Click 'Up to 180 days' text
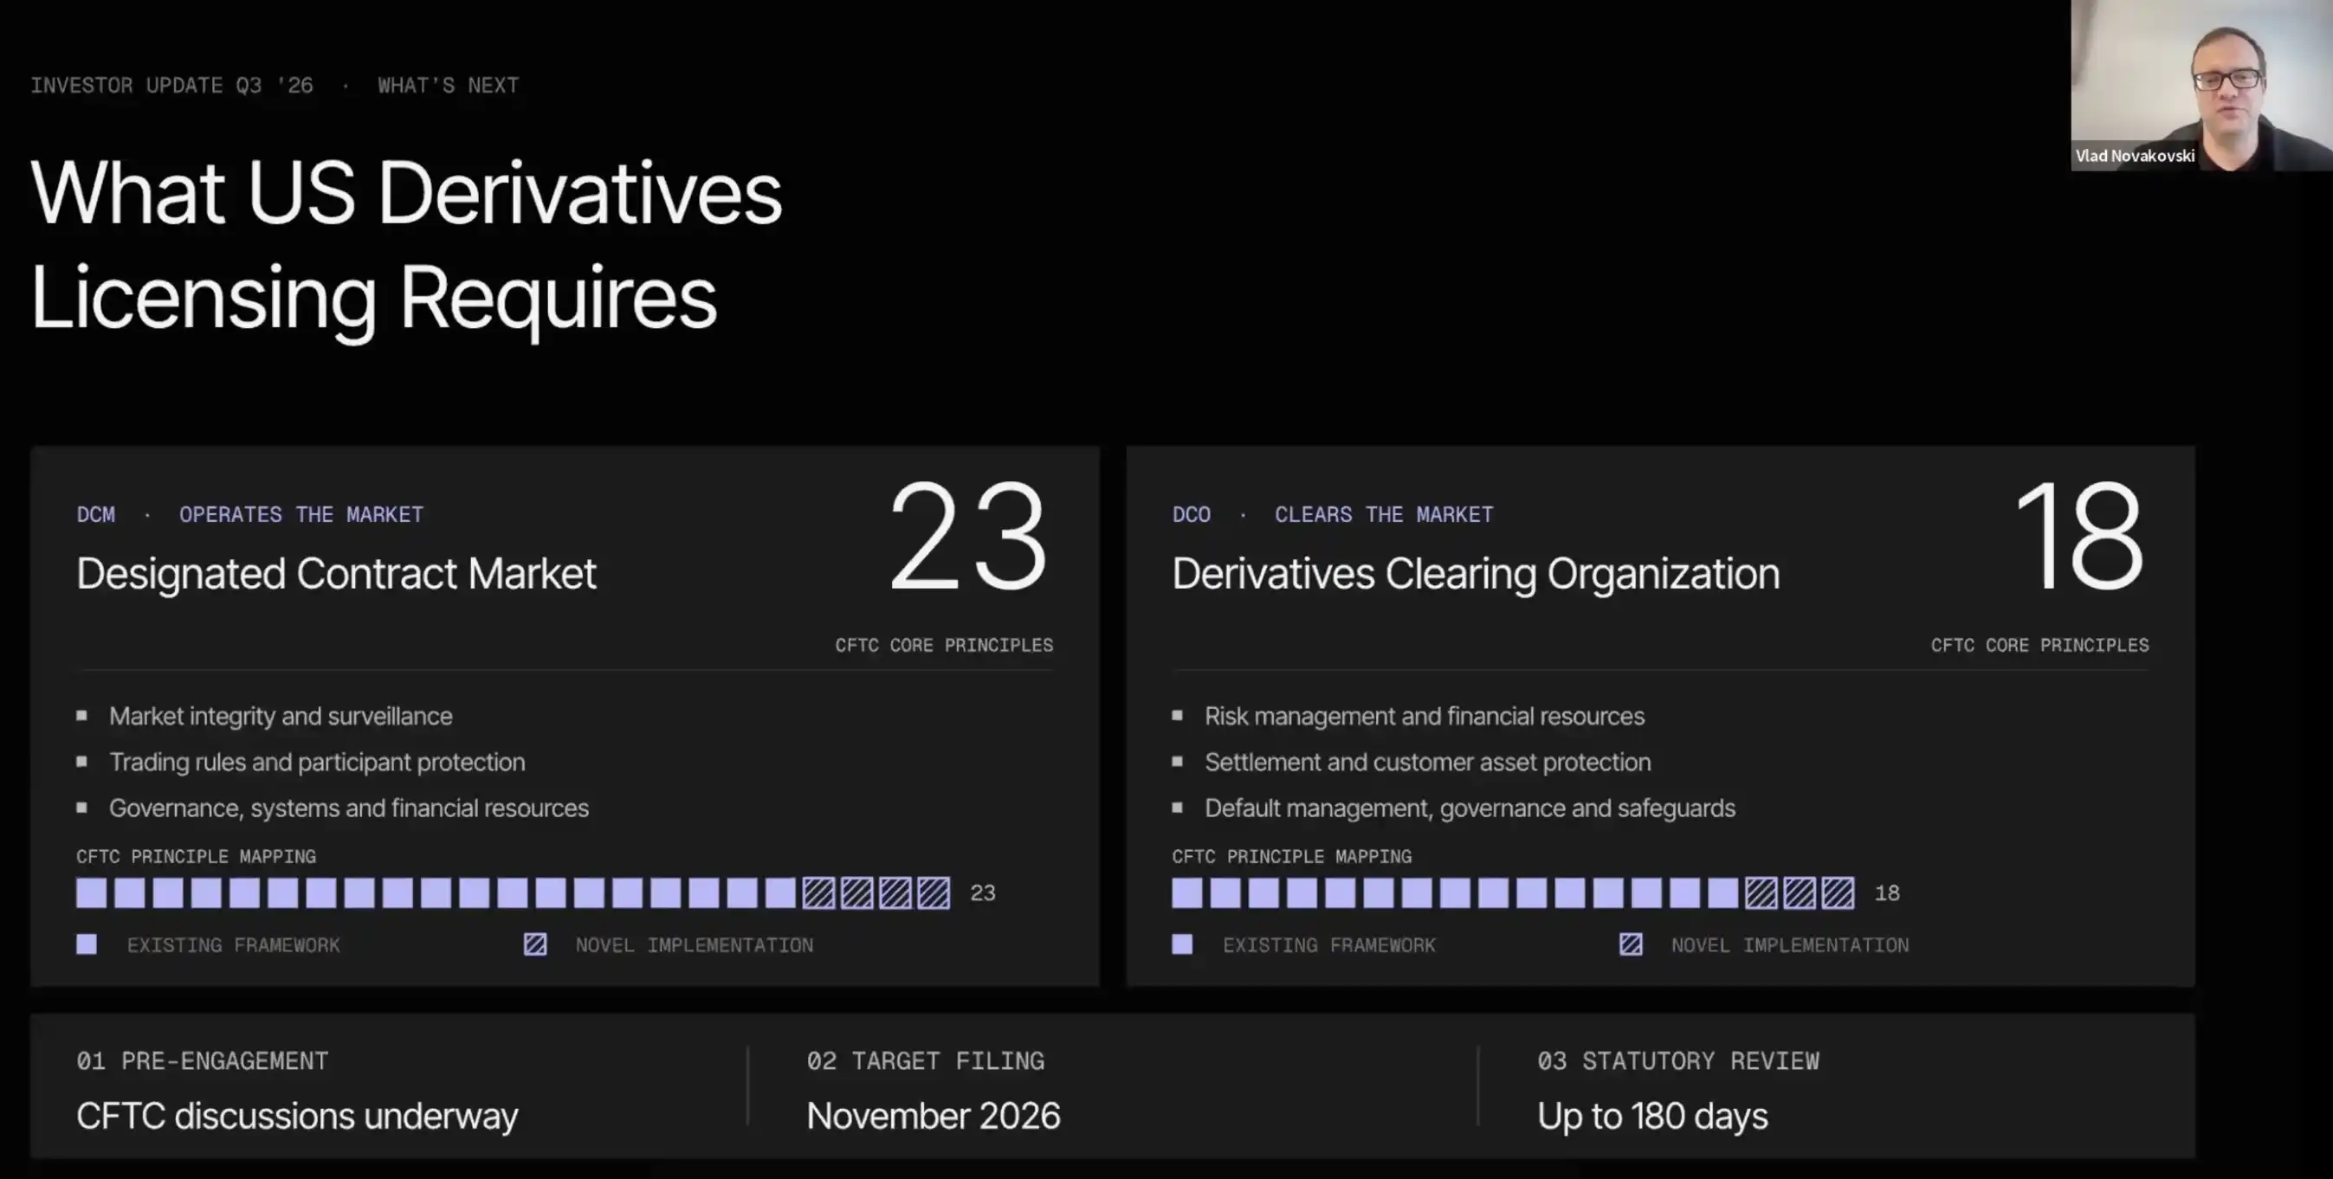The height and width of the screenshot is (1179, 2333). (x=1653, y=1116)
